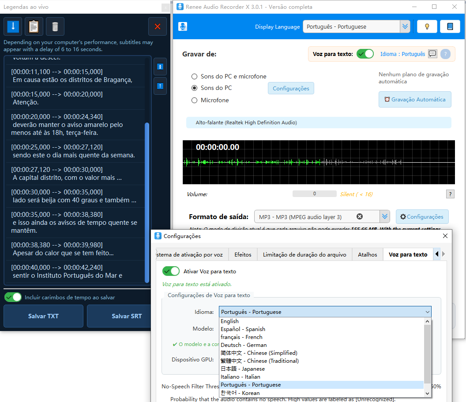Click Alto-falante Realtek device bar
Screen dimensions: 466x402
pos(319,123)
